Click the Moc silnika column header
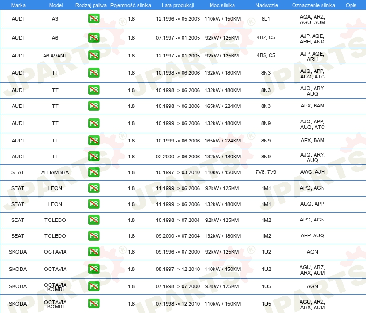 tap(222, 5)
